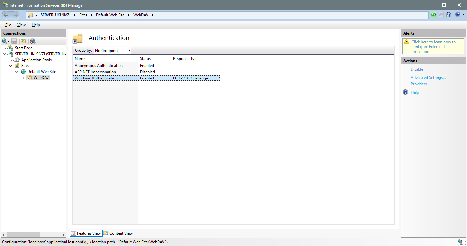Open the help question mark icon top right
This screenshot has height=246, width=467.
(x=458, y=15)
